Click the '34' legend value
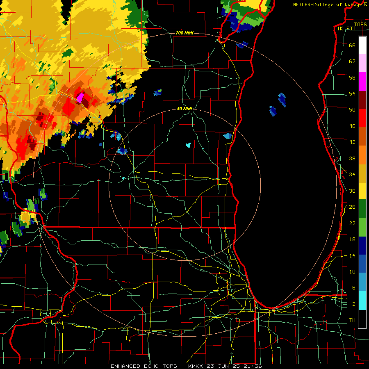Viewport: 369px width, 369px height. [352, 175]
